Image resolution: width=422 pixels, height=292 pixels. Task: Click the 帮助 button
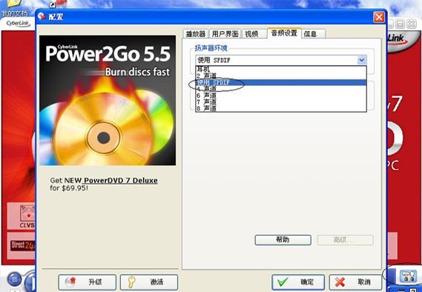point(283,240)
